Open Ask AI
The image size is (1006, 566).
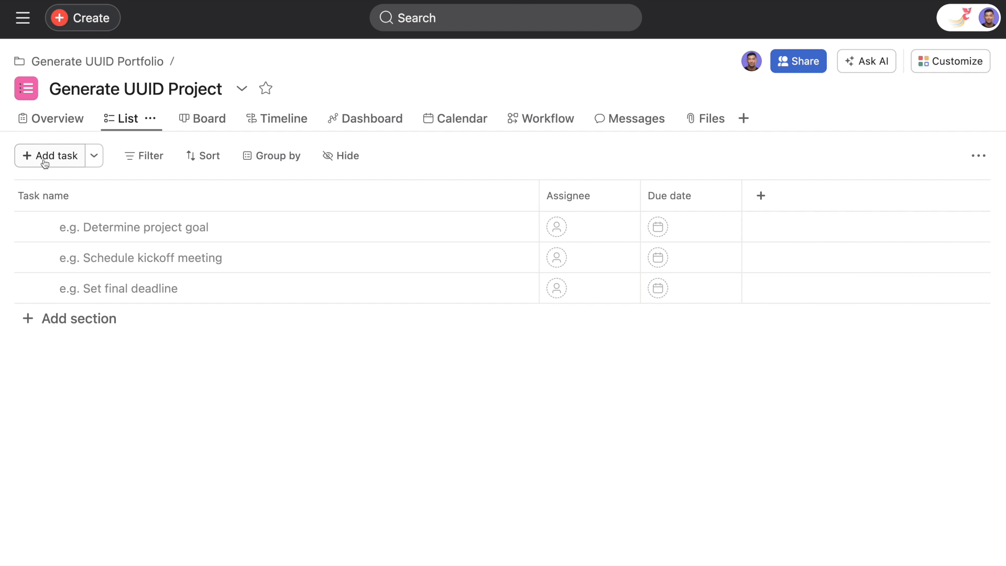pos(867,61)
